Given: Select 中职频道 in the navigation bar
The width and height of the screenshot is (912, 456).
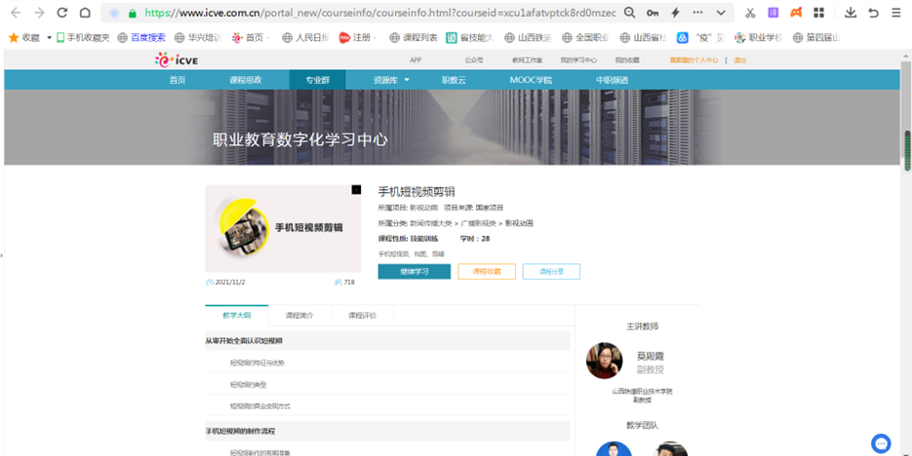Looking at the screenshot, I should point(612,80).
